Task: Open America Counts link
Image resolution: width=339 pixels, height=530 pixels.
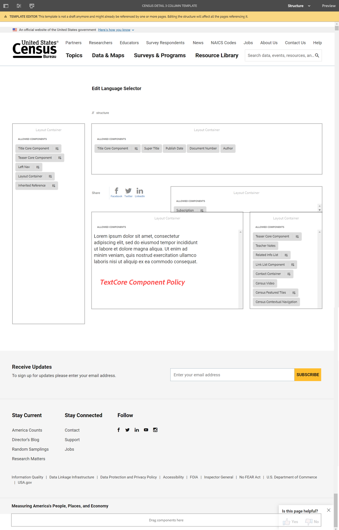Action: tap(27, 430)
